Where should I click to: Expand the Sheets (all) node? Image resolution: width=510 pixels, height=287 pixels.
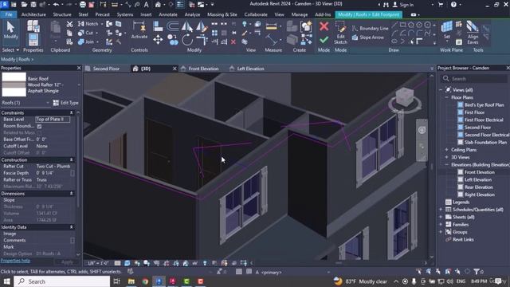441,217
